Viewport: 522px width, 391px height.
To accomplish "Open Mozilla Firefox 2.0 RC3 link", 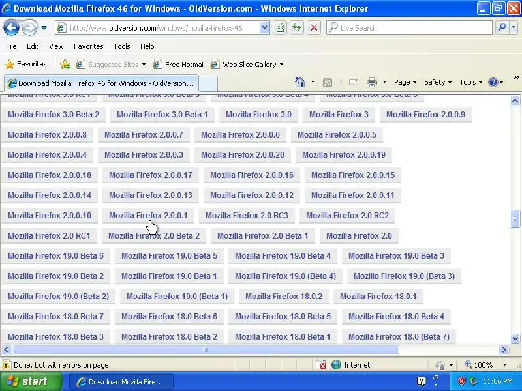I will pos(247,216).
